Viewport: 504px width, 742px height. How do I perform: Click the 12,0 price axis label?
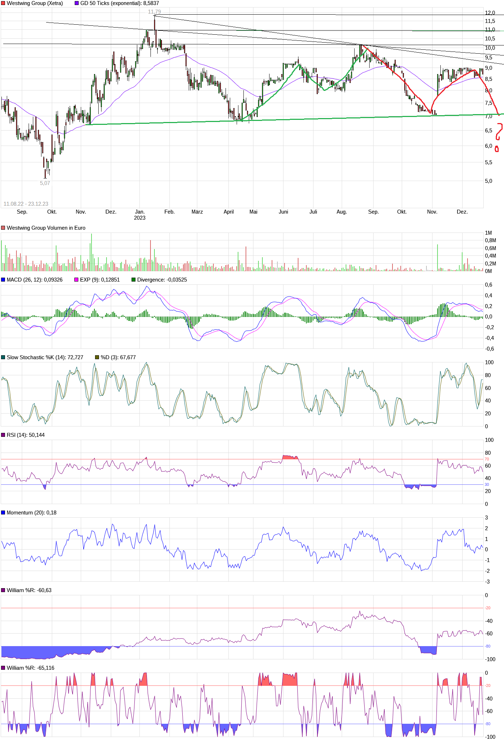coord(490,13)
